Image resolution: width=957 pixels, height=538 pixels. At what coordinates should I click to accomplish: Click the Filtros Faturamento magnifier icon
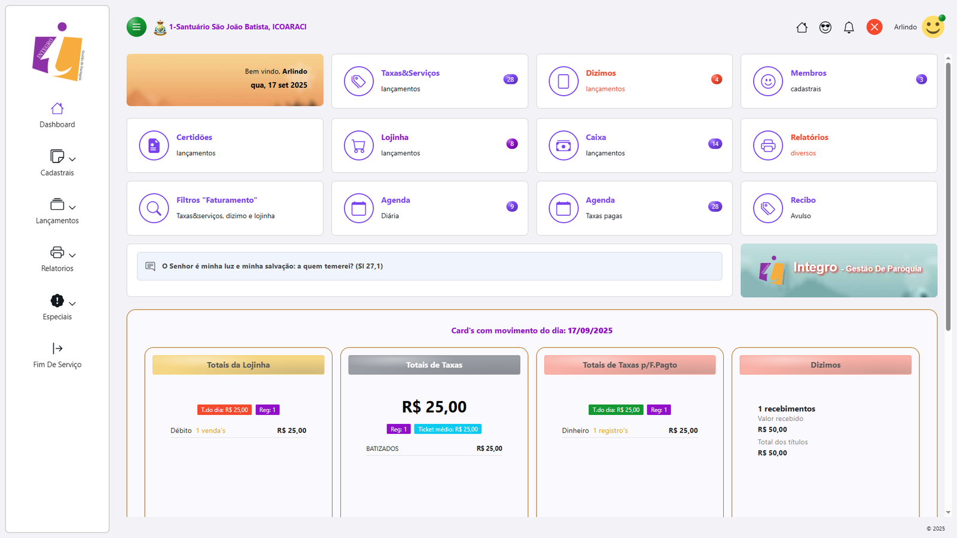coord(154,208)
